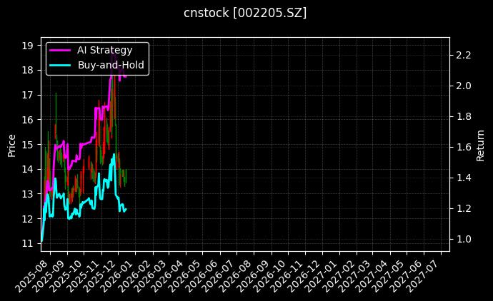Click the 19 tick on Price axis
Screen dimensions: 493x301
coord(27,46)
